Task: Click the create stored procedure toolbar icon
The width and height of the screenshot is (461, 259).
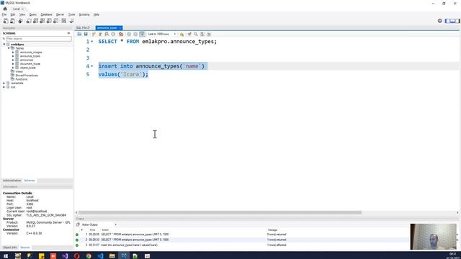Action: (x=49, y=21)
